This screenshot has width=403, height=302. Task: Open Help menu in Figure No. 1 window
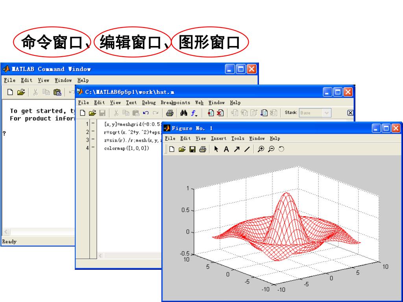pyautogui.click(x=275, y=138)
